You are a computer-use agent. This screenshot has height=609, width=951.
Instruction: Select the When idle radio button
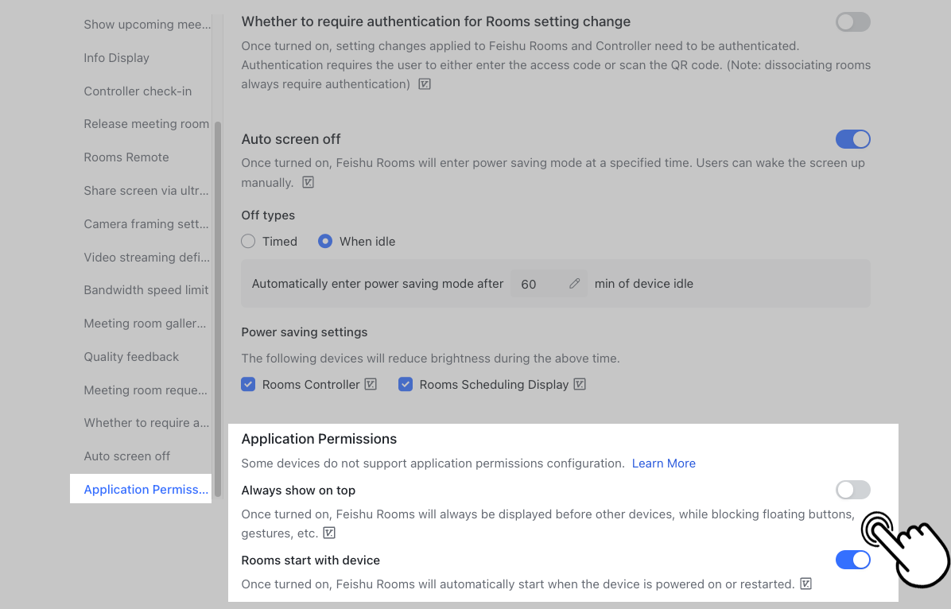pos(325,241)
